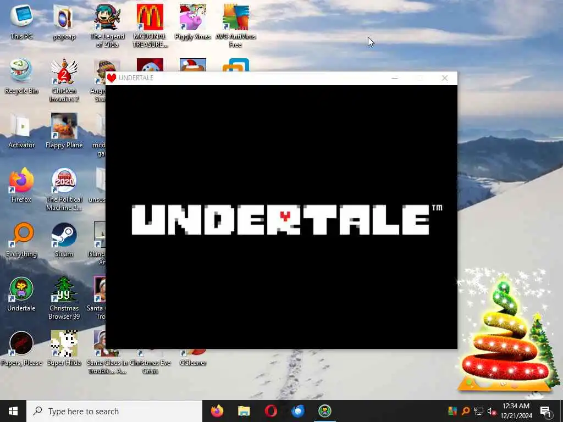The height and width of the screenshot is (422, 563).
Task: Select the Chicken Invaders 2 shortcut
Action: [64, 80]
